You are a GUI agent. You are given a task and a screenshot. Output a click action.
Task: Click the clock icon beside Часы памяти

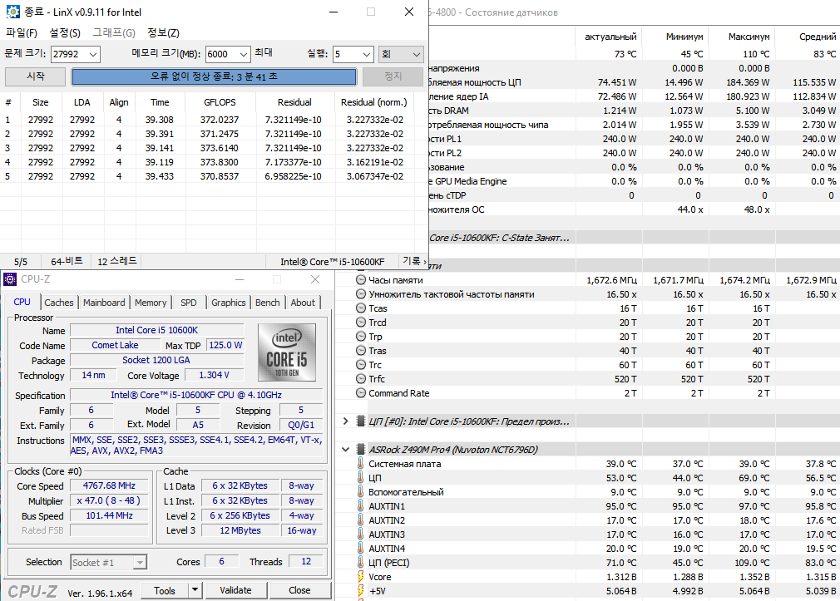[x=361, y=279]
